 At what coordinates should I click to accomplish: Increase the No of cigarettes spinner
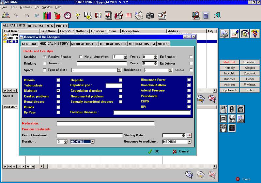[125, 56]
